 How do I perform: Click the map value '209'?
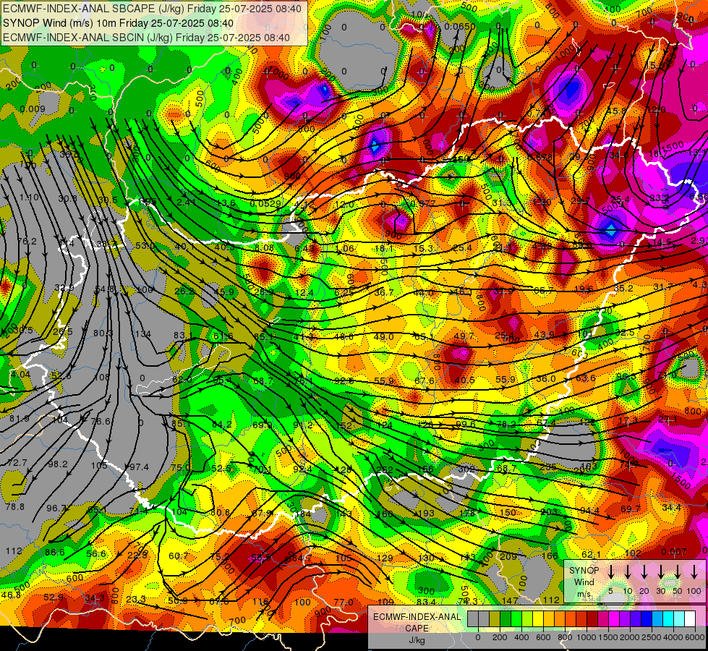508,556
